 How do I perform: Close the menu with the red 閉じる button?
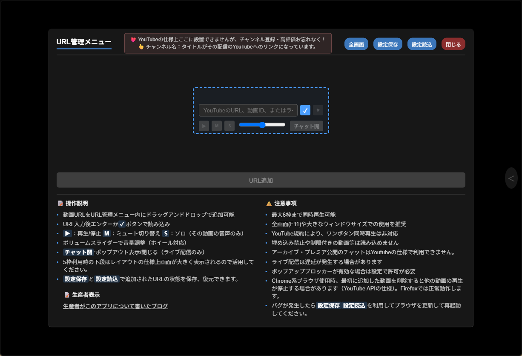(x=453, y=44)
